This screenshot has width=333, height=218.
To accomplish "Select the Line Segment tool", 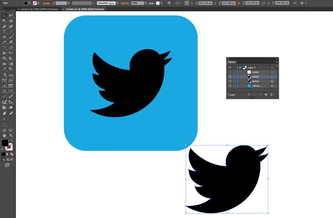I will pyautogui.click(x=11, y=32).
